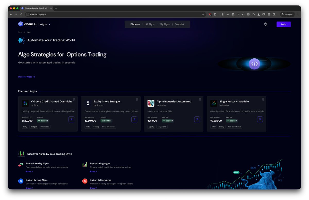This screenshot has width=309, height=200.
Task: Show Option Selling Algos
Action: [93, 188]
